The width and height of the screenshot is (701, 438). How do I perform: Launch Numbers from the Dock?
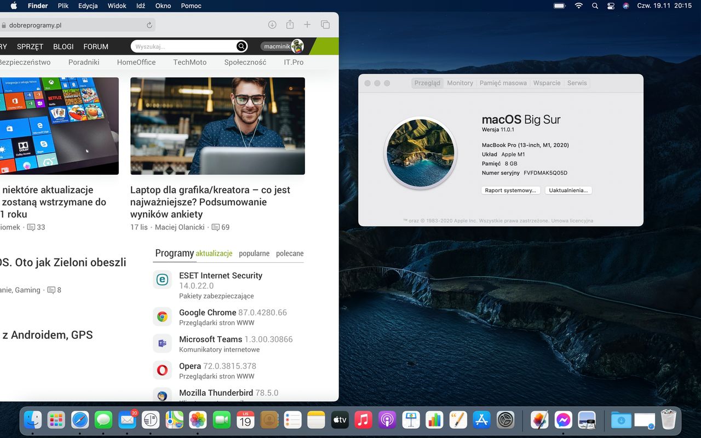pos(434,420)
